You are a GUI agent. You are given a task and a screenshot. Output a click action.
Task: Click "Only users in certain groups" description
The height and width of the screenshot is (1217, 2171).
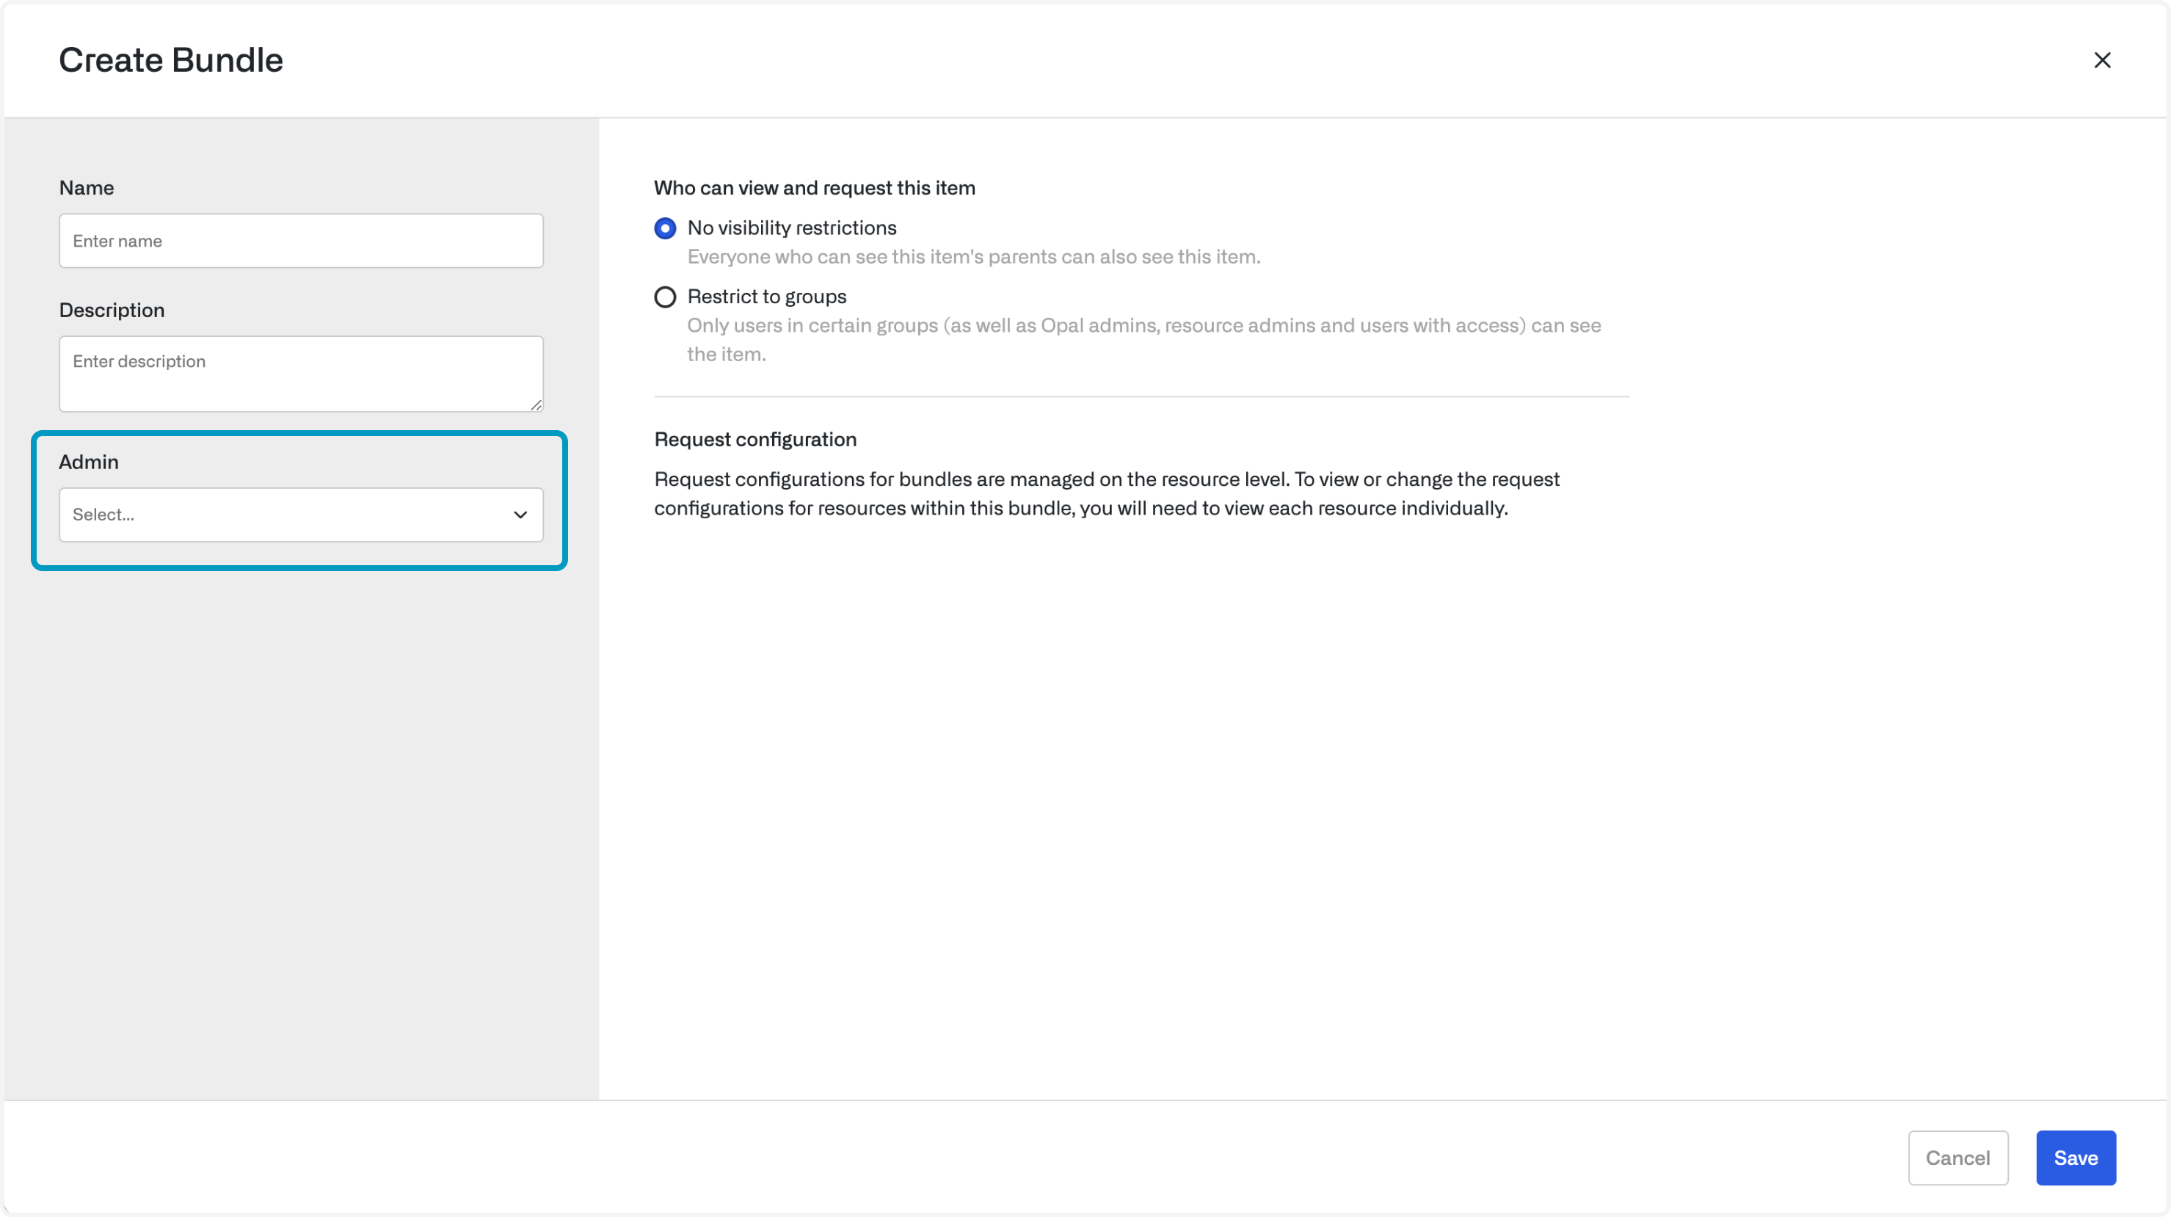(1143, 326)
